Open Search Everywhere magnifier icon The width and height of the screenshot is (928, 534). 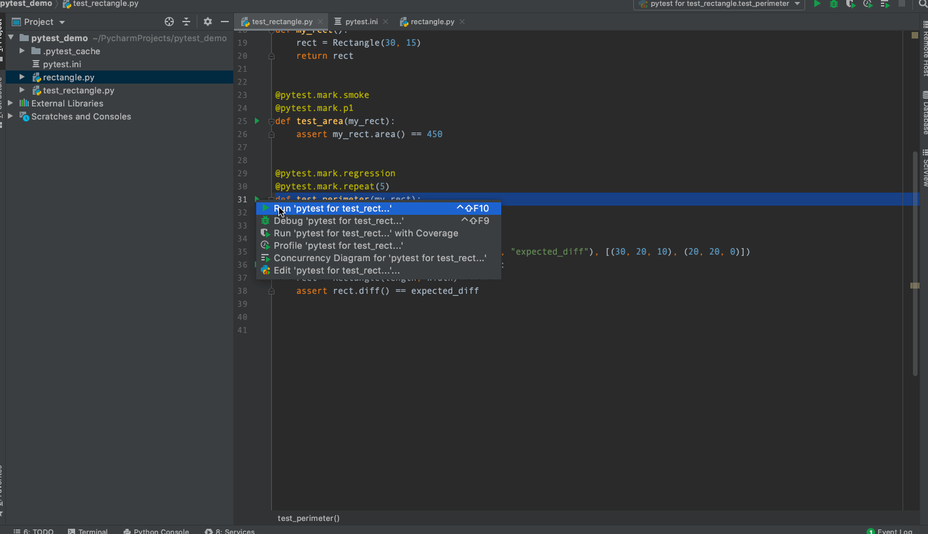[923, 4]
